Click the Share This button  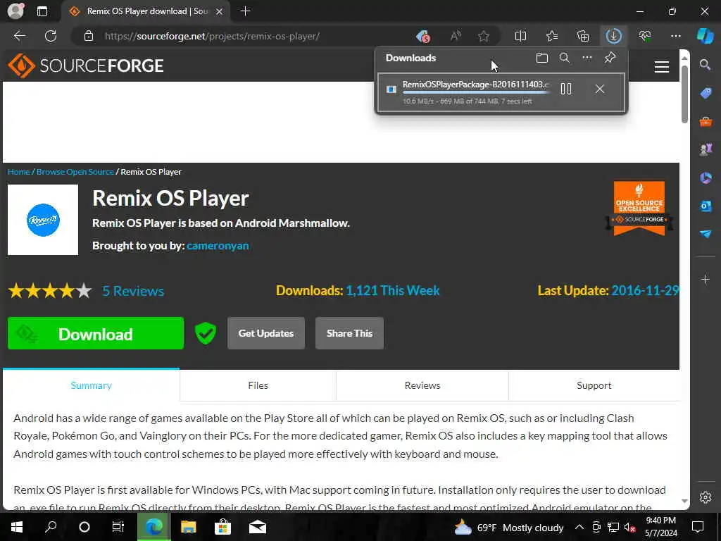[x=349, y=333]
